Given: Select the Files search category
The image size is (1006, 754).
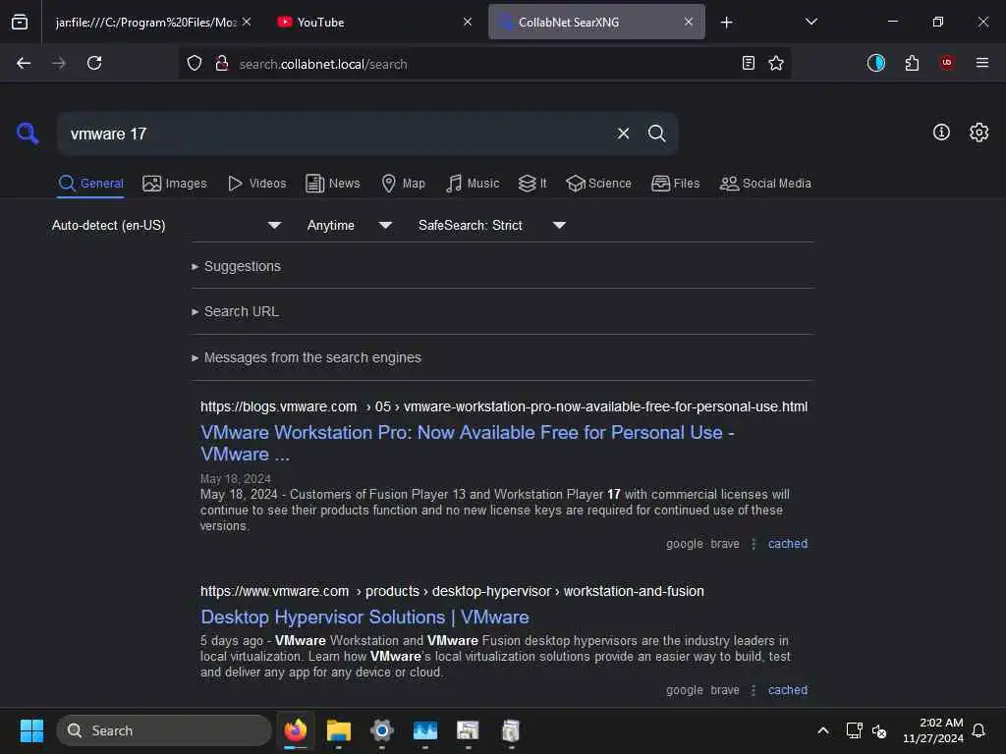Looking at the screenshot, I should [676, 184].
